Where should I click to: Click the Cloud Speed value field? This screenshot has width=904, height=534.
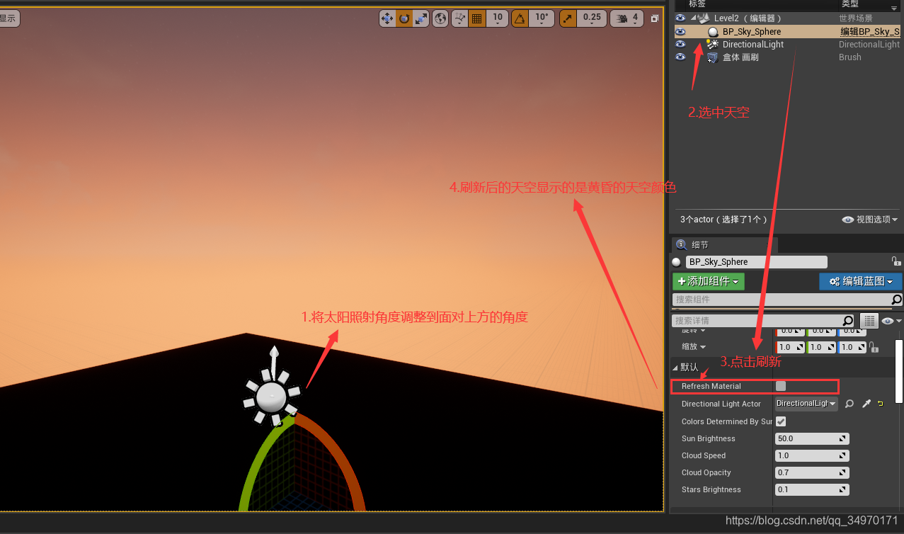813,455
